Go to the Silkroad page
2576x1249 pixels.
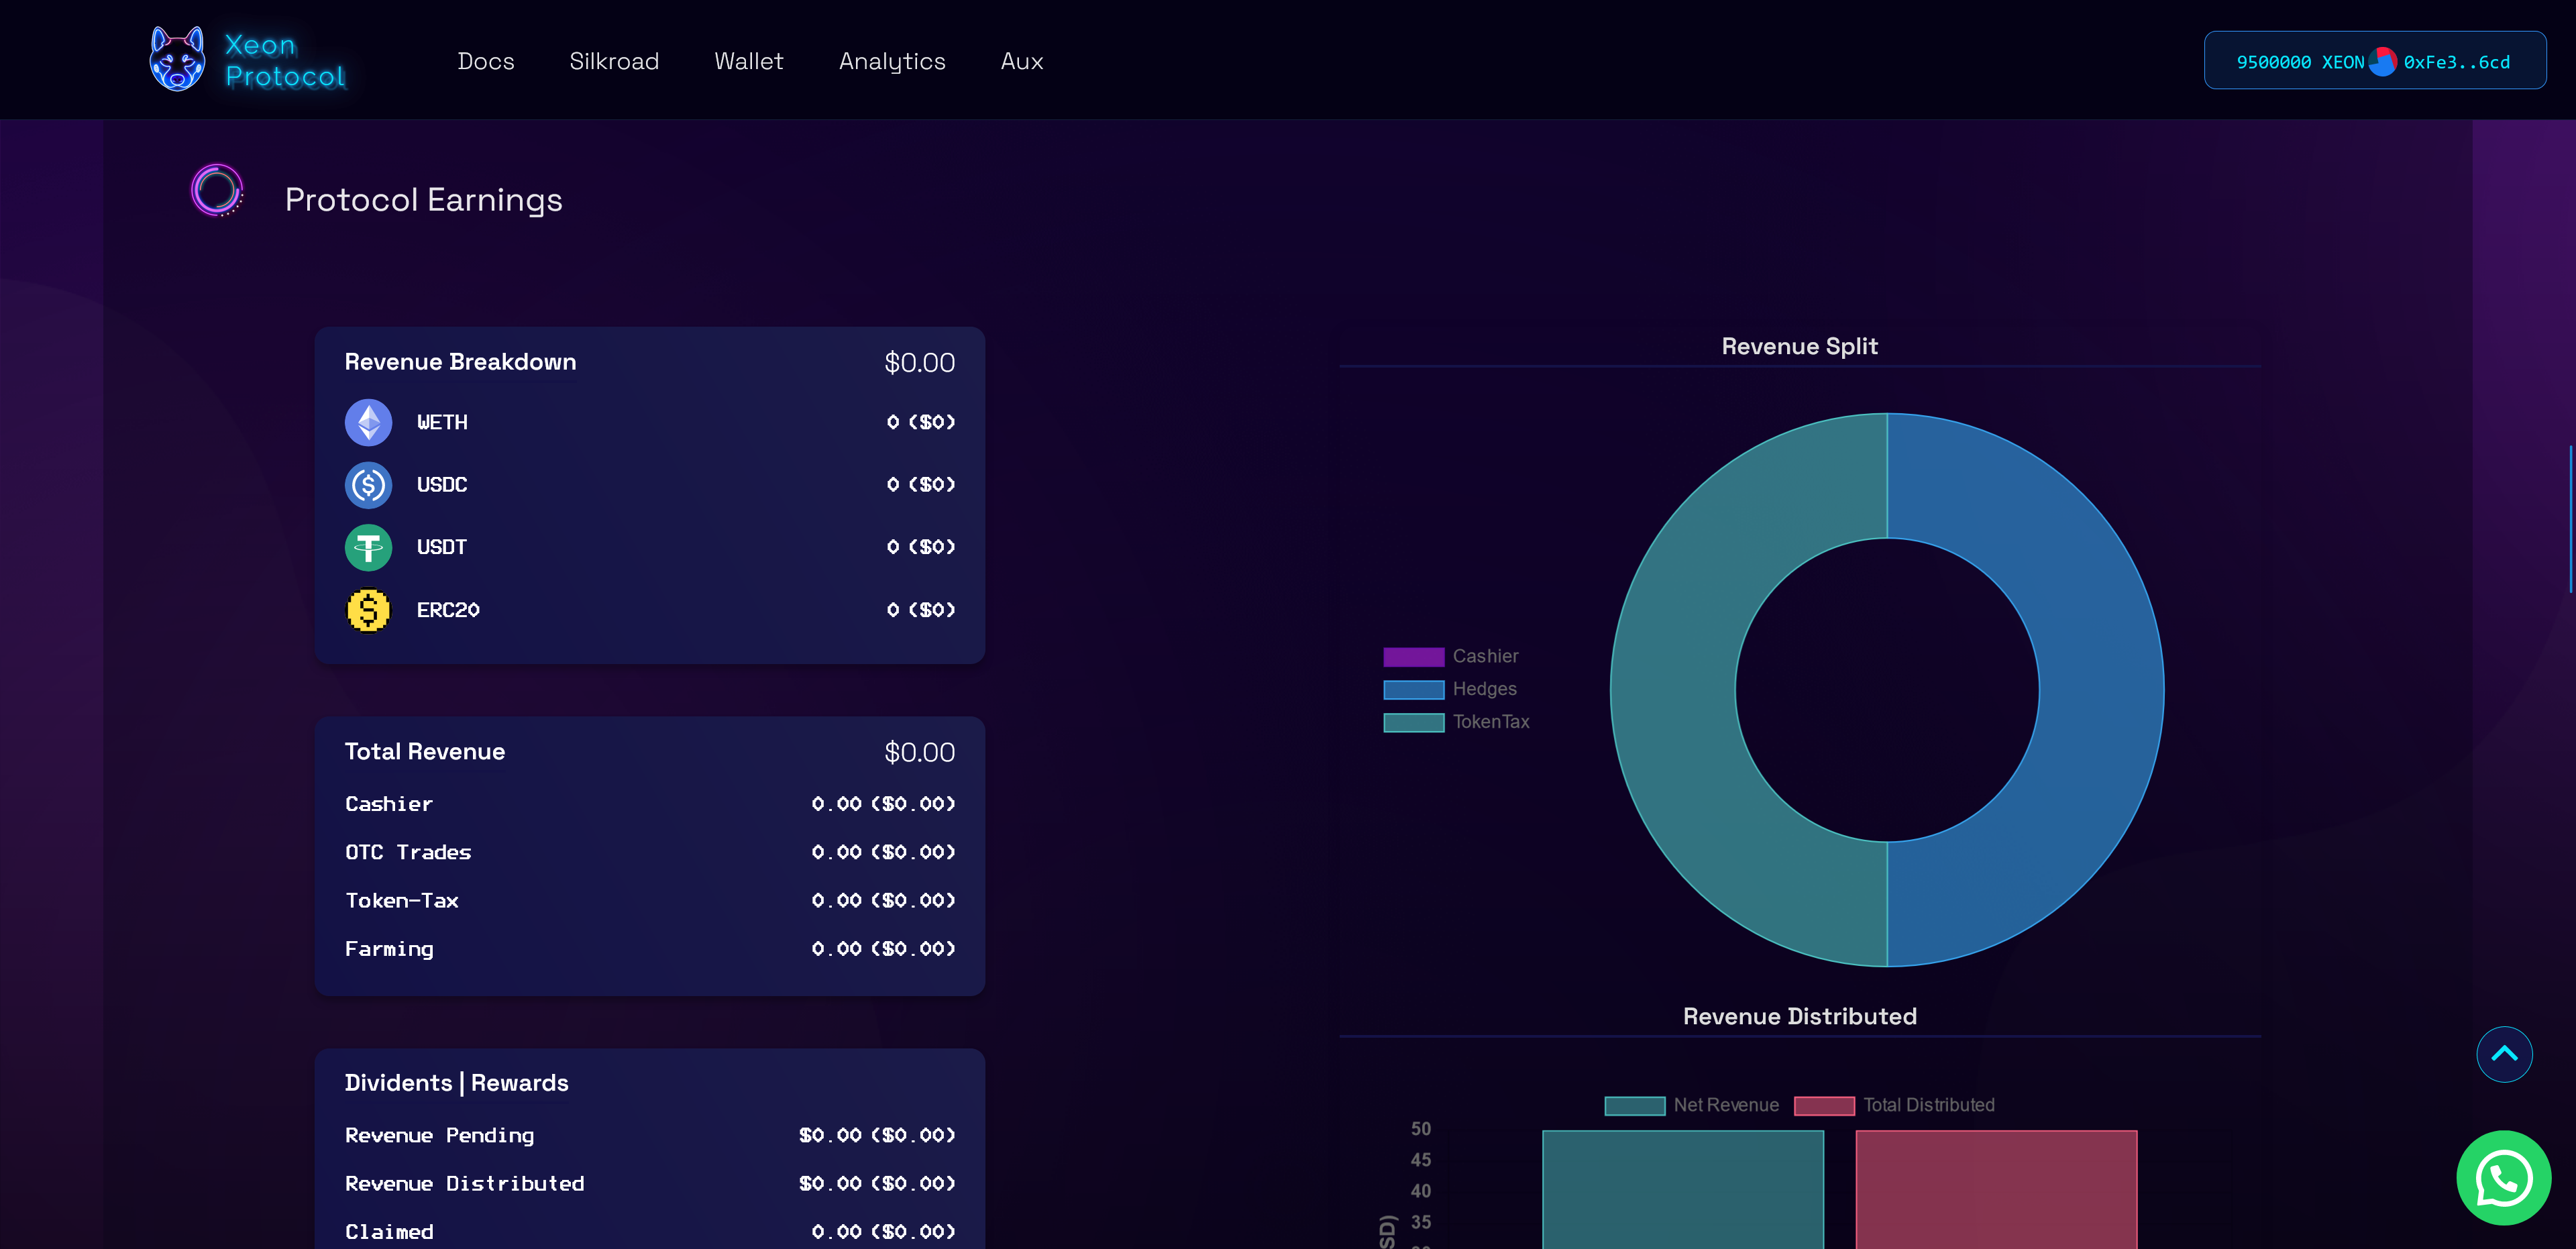[x=614, y=61]
